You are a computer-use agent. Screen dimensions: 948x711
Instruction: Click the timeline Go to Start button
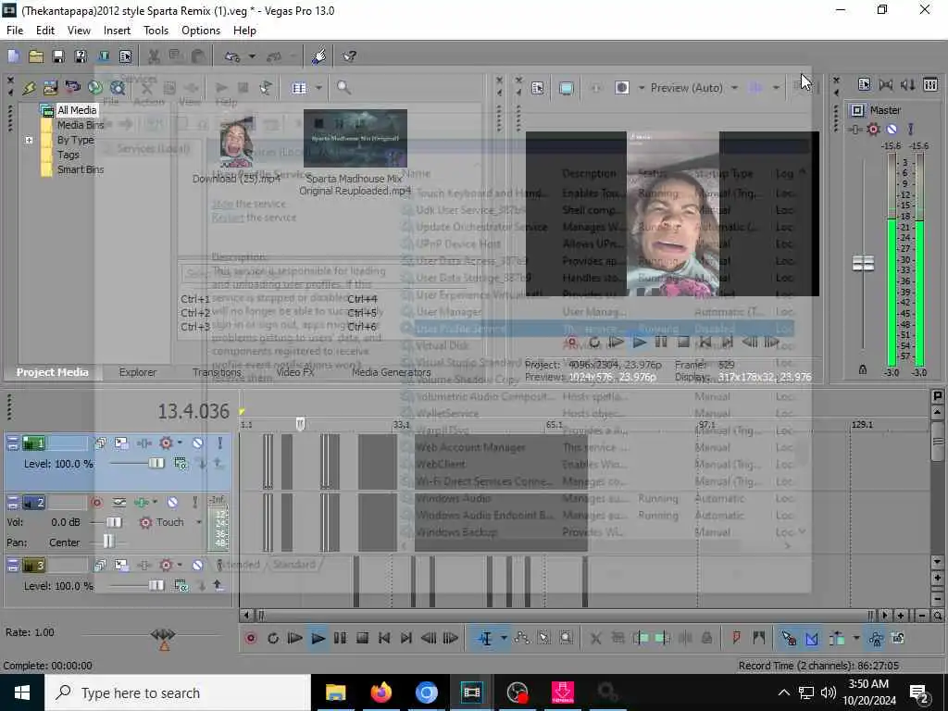(x=384, y=639)
